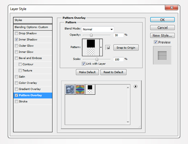Click the Make Default button
Image resolution: width=188 pixels, height=144 pixels.
pyautogui.click(x=87, y=72)
